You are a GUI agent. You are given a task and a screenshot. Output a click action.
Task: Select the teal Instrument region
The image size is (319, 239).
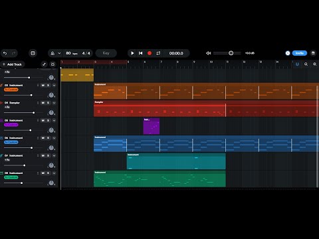[x=176, y=161]
